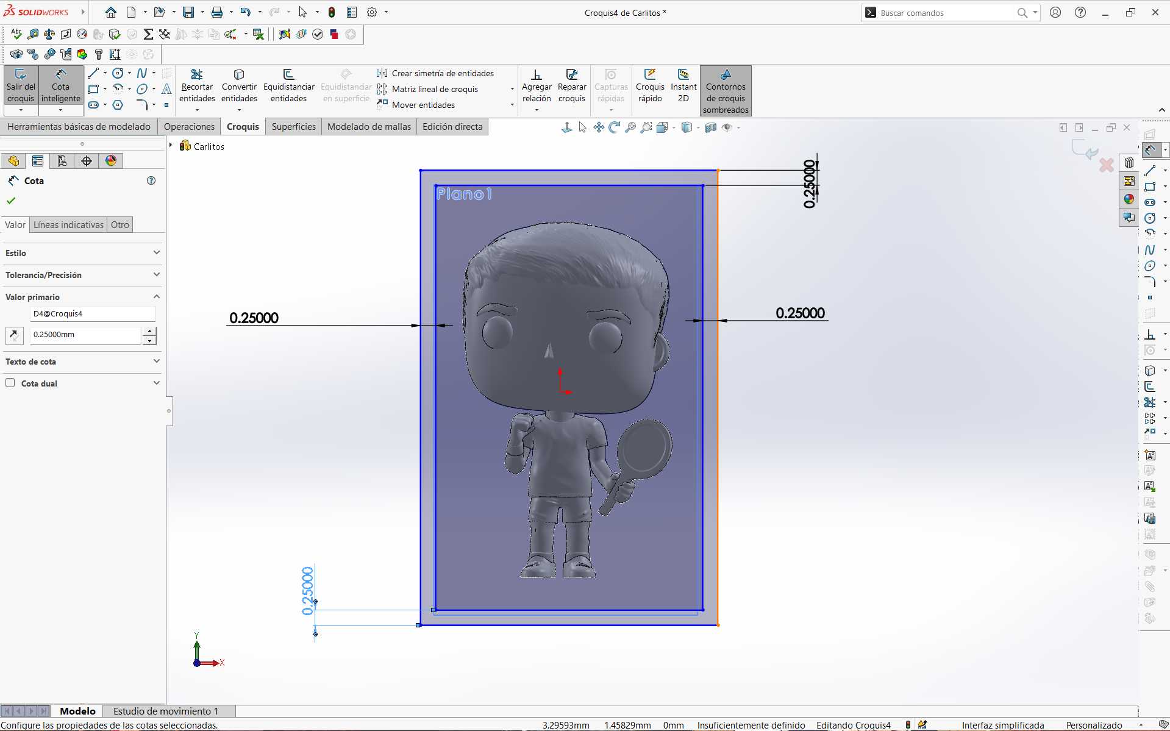Viewport: 1170px width, 731px height.
Task: Click Mover entidades button
Action: (x=416, y=105)
